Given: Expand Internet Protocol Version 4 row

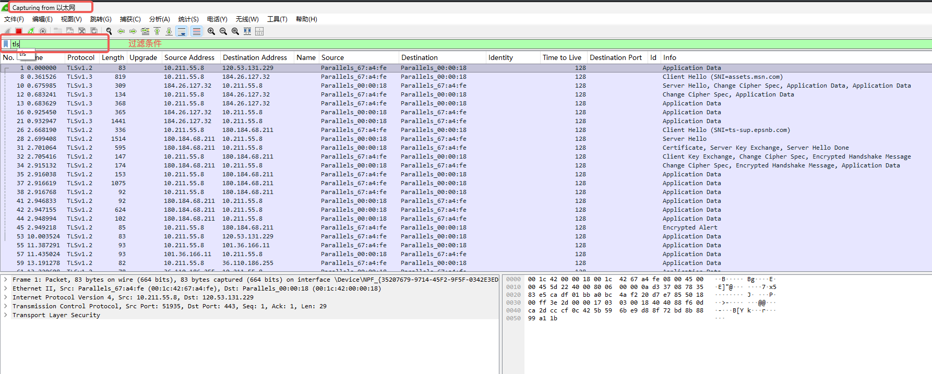Looking at the screenshot, I should point(6,297).
